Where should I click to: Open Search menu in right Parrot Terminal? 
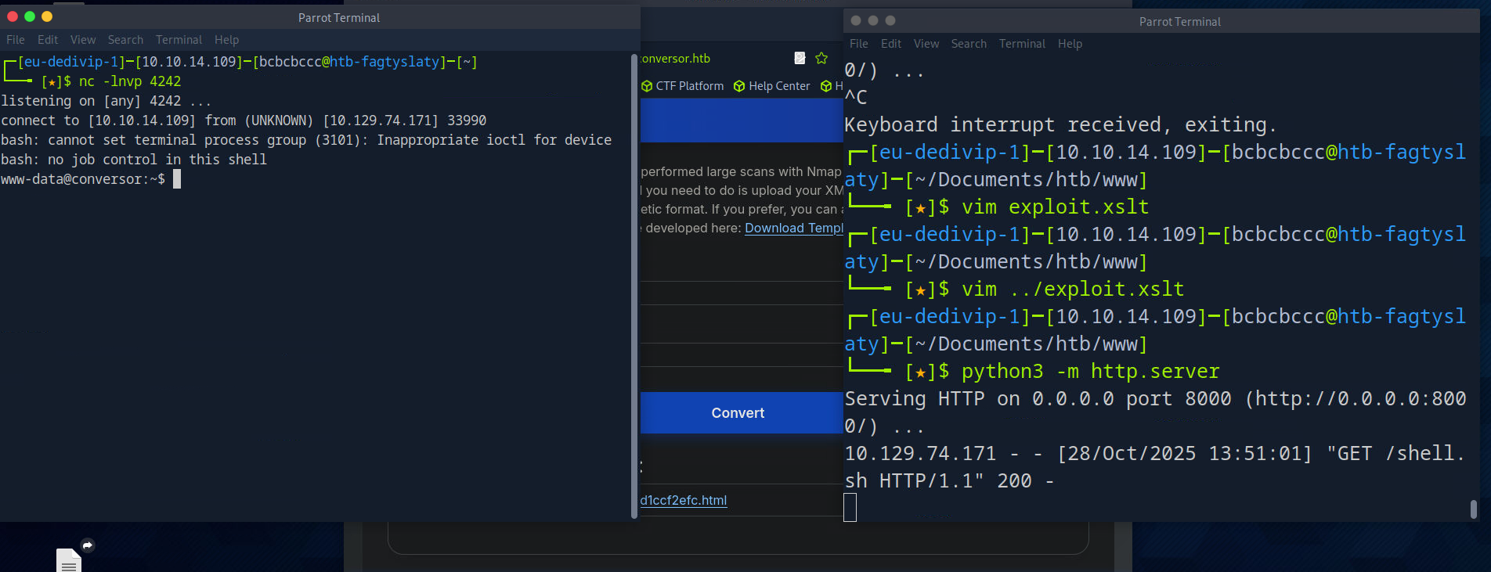click(x=969, y=44)
